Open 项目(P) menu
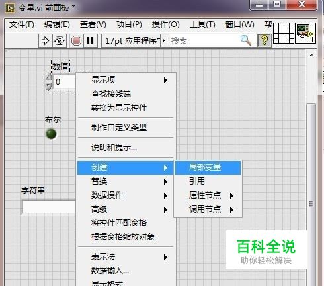Viewport: 324px width, 286px height. 129,24
